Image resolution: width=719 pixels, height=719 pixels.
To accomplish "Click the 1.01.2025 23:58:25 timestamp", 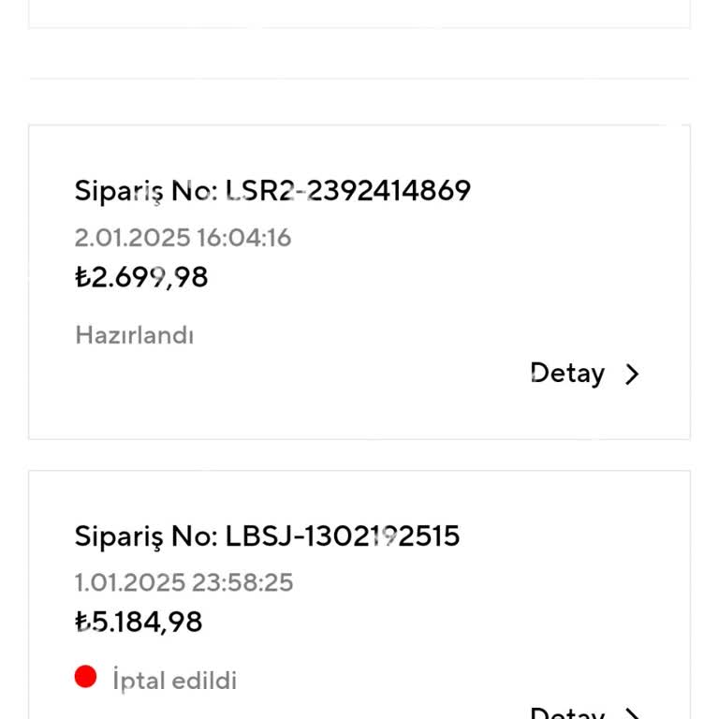I will 183,582.
